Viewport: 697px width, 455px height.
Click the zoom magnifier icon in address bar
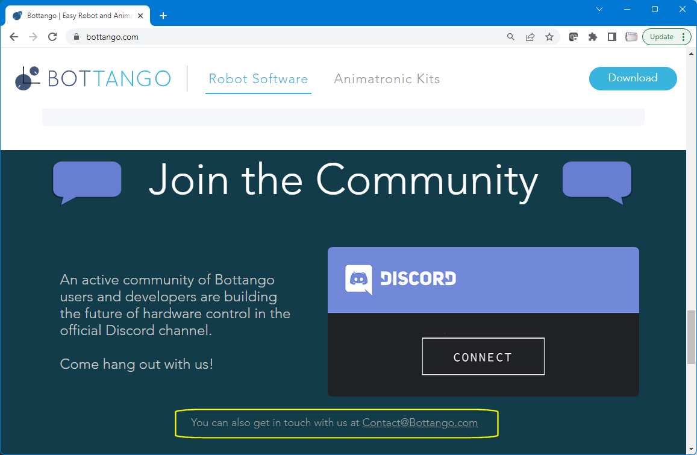click(511, 37)
